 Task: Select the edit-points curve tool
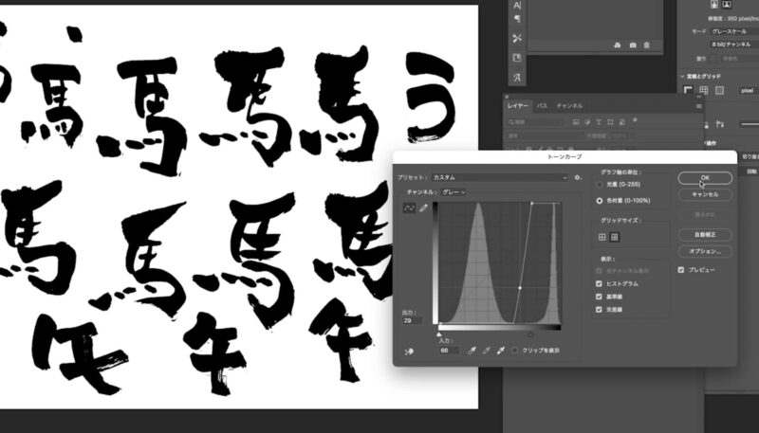(x=410, y=208)
